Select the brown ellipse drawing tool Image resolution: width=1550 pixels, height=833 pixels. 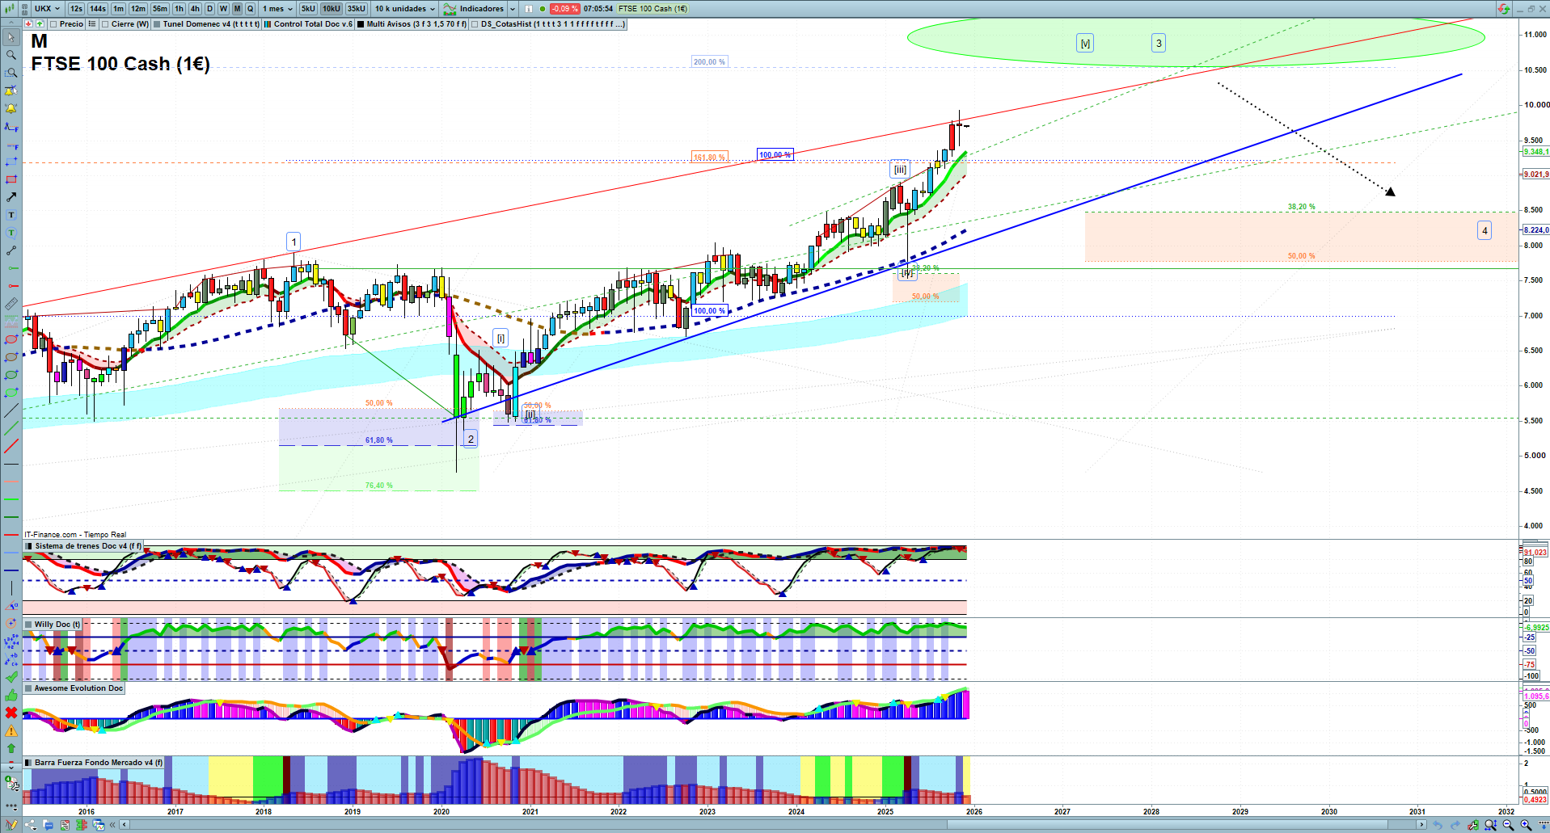tap(11, 357)
